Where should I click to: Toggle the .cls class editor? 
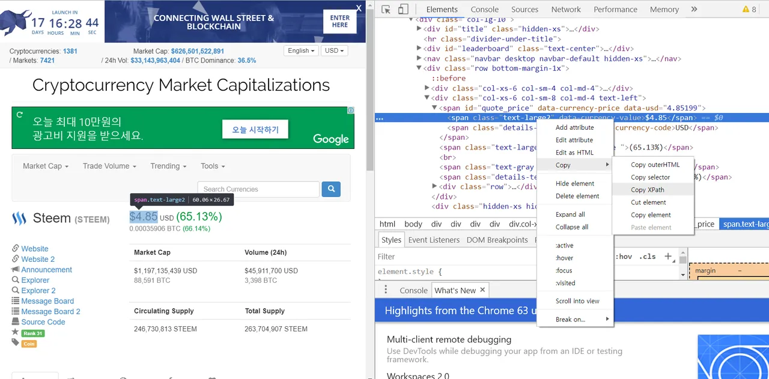648,256
